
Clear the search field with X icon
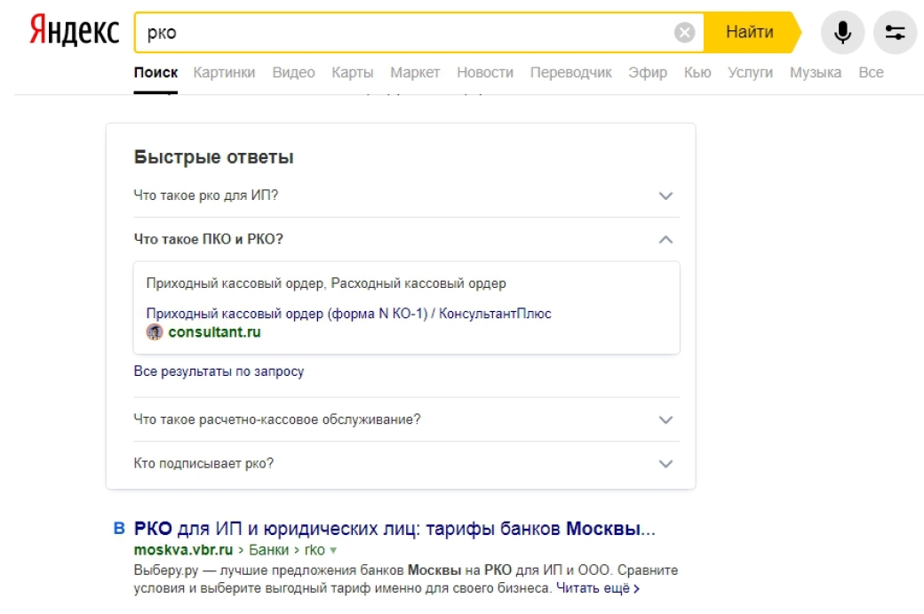(x=684, y=33)
